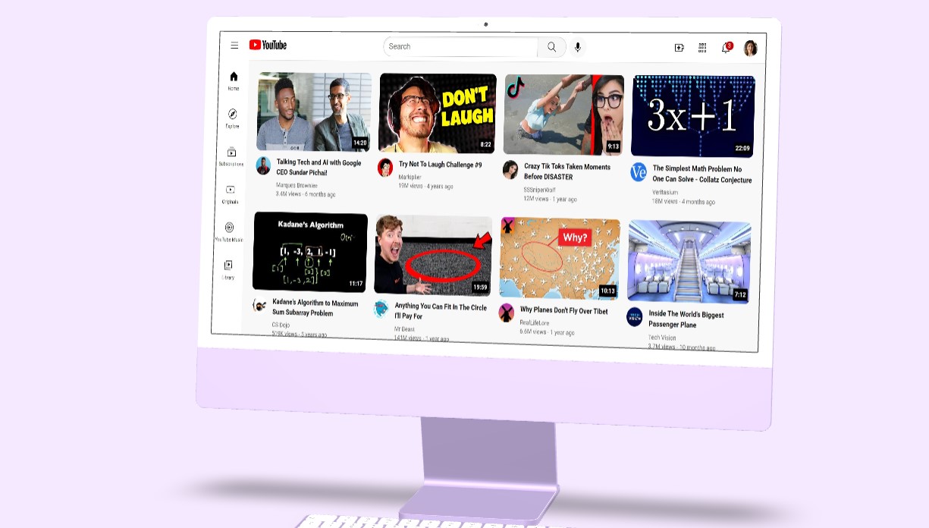Image resolution: width=929 pixels, height=528 pixels.
Task: Start a voice search with the microphone icon
Action: 578,47
